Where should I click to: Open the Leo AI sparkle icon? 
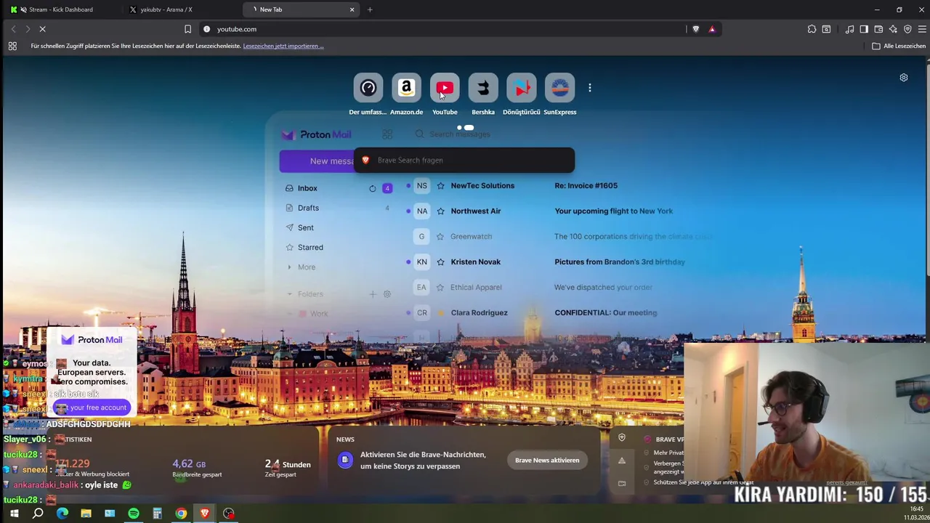893,29
